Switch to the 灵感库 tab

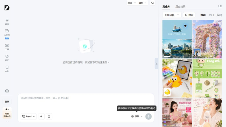coord(166,6)
